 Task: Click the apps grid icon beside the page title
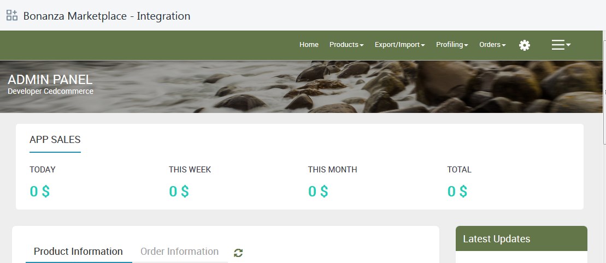click(12, 15)
